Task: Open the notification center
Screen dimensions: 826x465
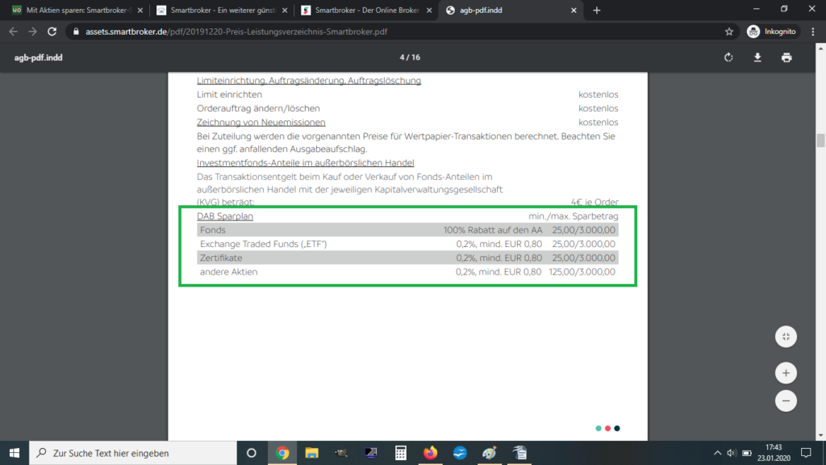Action: click(x=806, y=453)
